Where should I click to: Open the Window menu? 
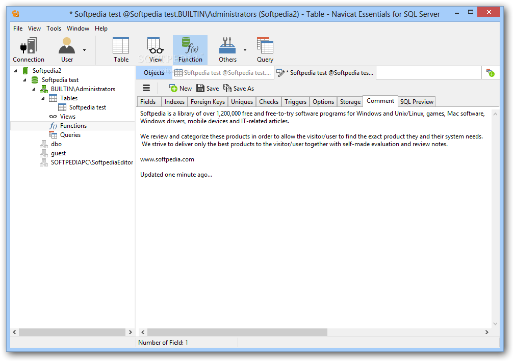point(78,29)
